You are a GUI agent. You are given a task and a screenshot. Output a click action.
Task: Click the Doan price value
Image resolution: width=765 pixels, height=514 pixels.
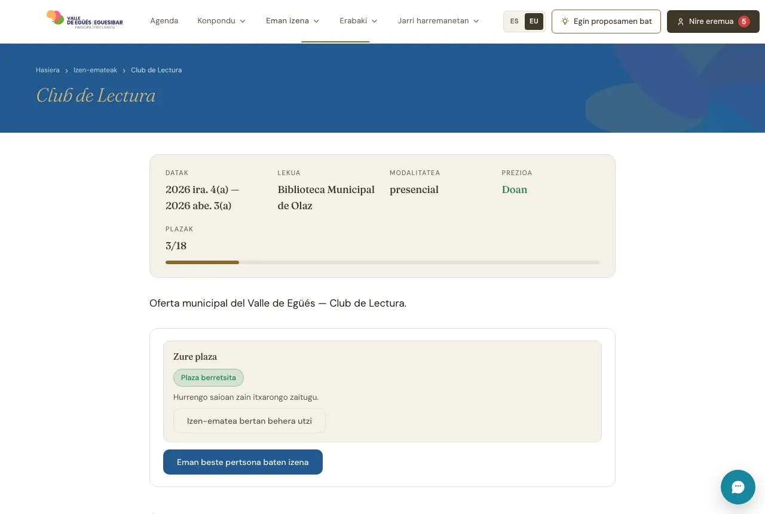[515, 189]
